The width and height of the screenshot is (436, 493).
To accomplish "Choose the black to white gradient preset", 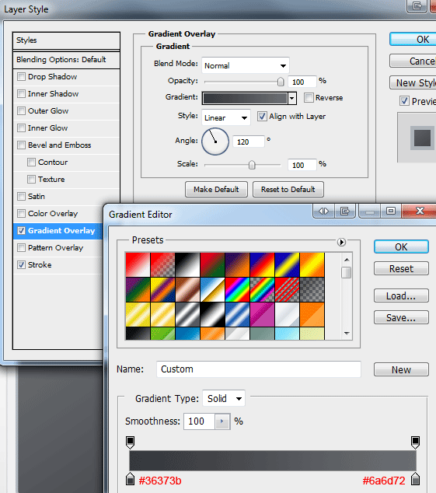I will (187, 264).
